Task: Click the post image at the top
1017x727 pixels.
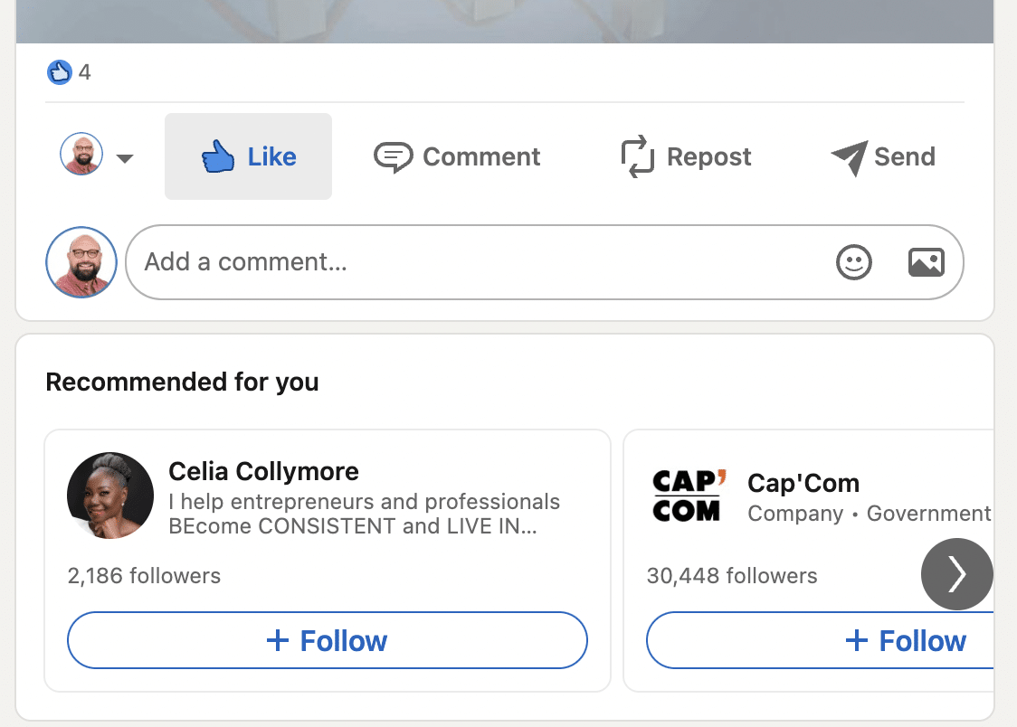Action: [x=505, y=20]
